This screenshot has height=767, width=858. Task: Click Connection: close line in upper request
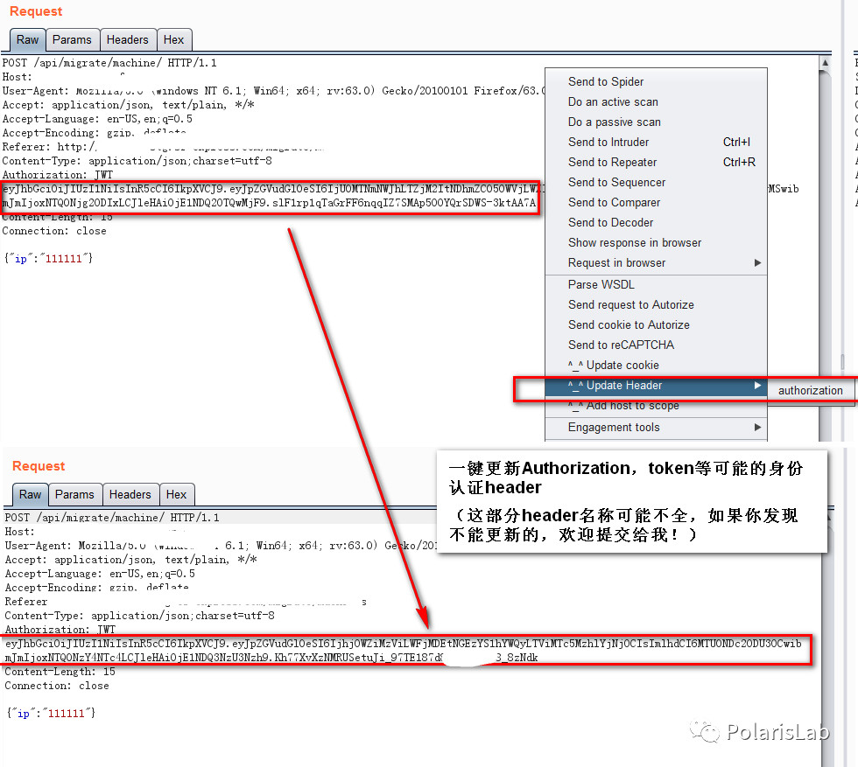pyautogui.click(x=54, y=231)
